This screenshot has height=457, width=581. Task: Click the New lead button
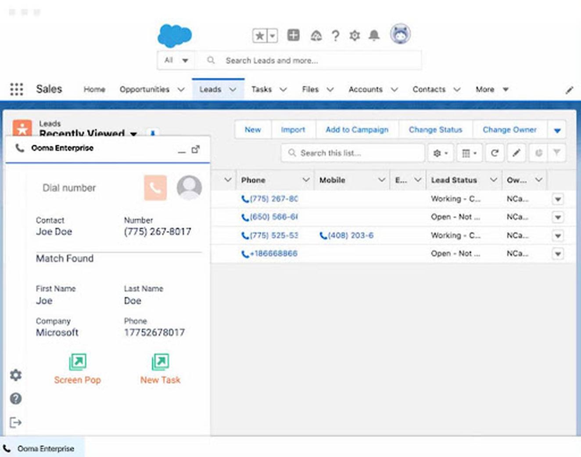(253, 130)
